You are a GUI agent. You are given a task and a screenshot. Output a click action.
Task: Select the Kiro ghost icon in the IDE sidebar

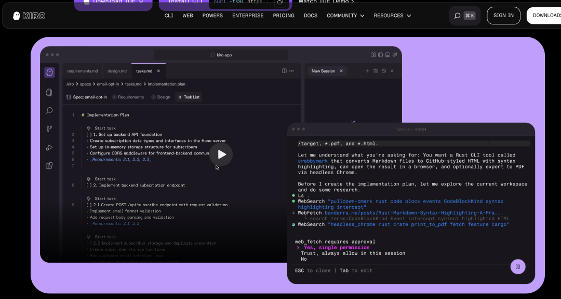[x=49, y=73]
